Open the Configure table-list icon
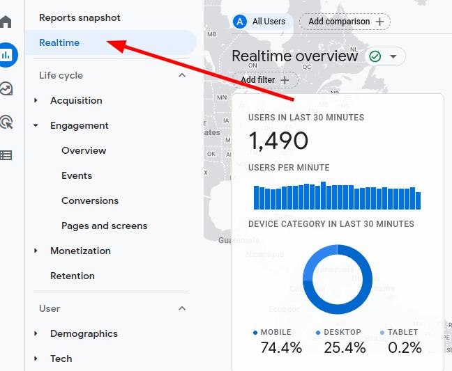The height and width of the screenshot is (371, 452). tap(6, 155)
